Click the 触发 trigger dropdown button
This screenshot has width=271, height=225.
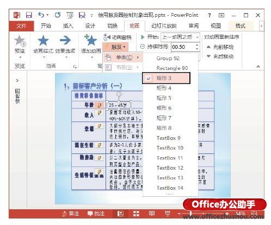click(x=116, y=47)
